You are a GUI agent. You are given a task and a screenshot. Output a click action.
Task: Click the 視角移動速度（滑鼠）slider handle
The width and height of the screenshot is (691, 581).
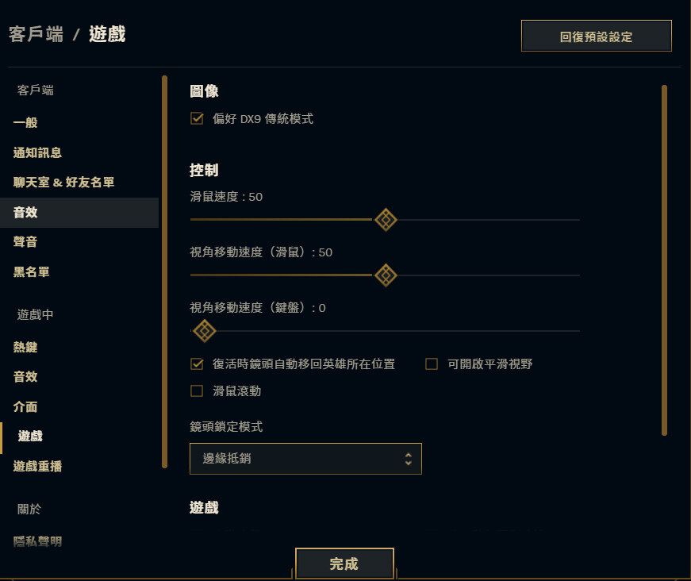[386, 275]
